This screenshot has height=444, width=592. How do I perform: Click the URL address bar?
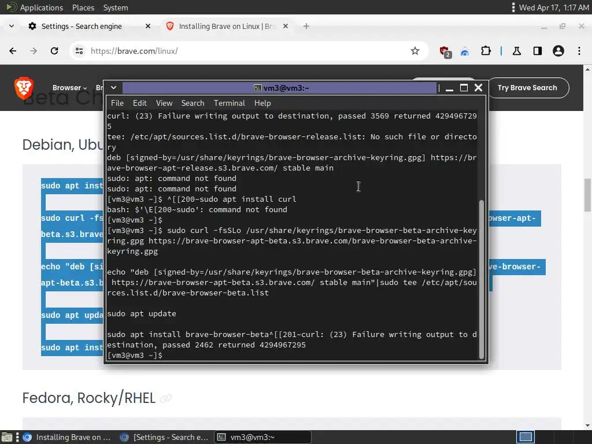coord(249,51)
